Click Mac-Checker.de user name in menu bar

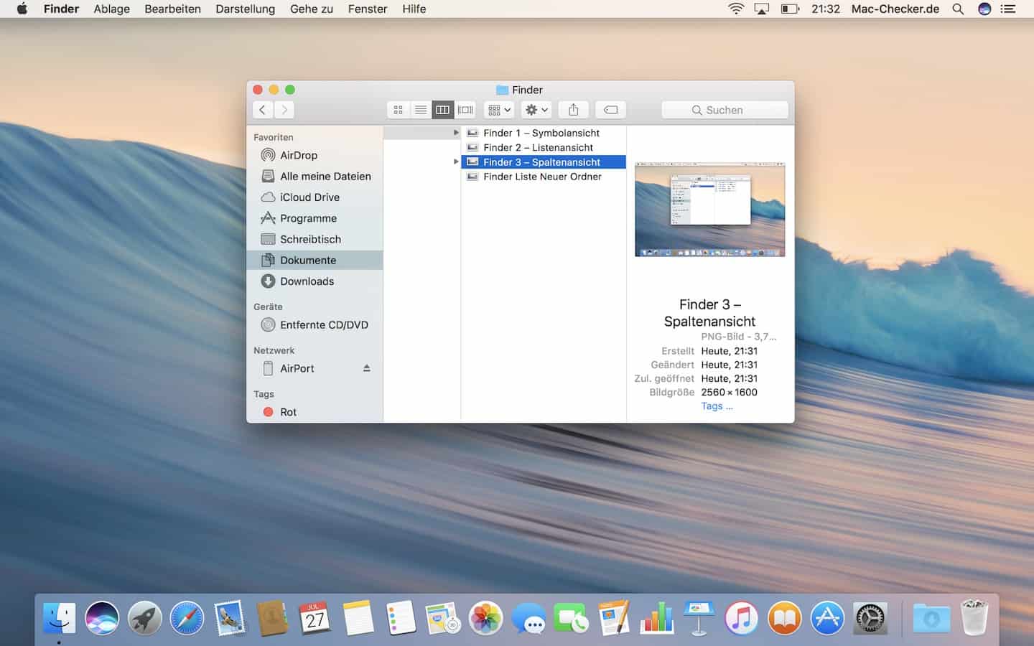895,9
